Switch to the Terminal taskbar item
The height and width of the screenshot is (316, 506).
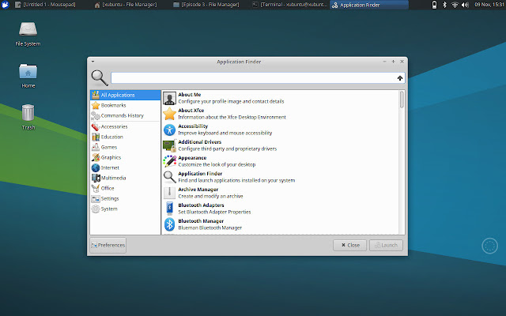pyautogui.click(x=290, y=5)
